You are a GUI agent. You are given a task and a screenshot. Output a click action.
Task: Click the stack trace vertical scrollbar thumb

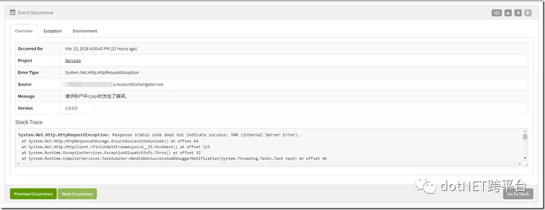[525, 136]
